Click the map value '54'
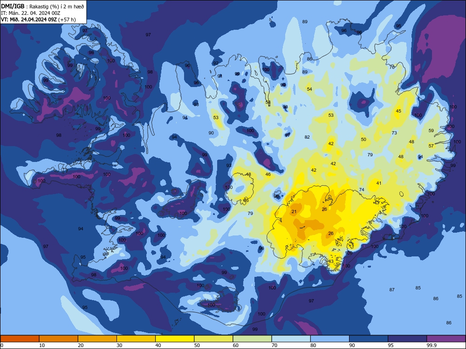 (x=309, y=89)
